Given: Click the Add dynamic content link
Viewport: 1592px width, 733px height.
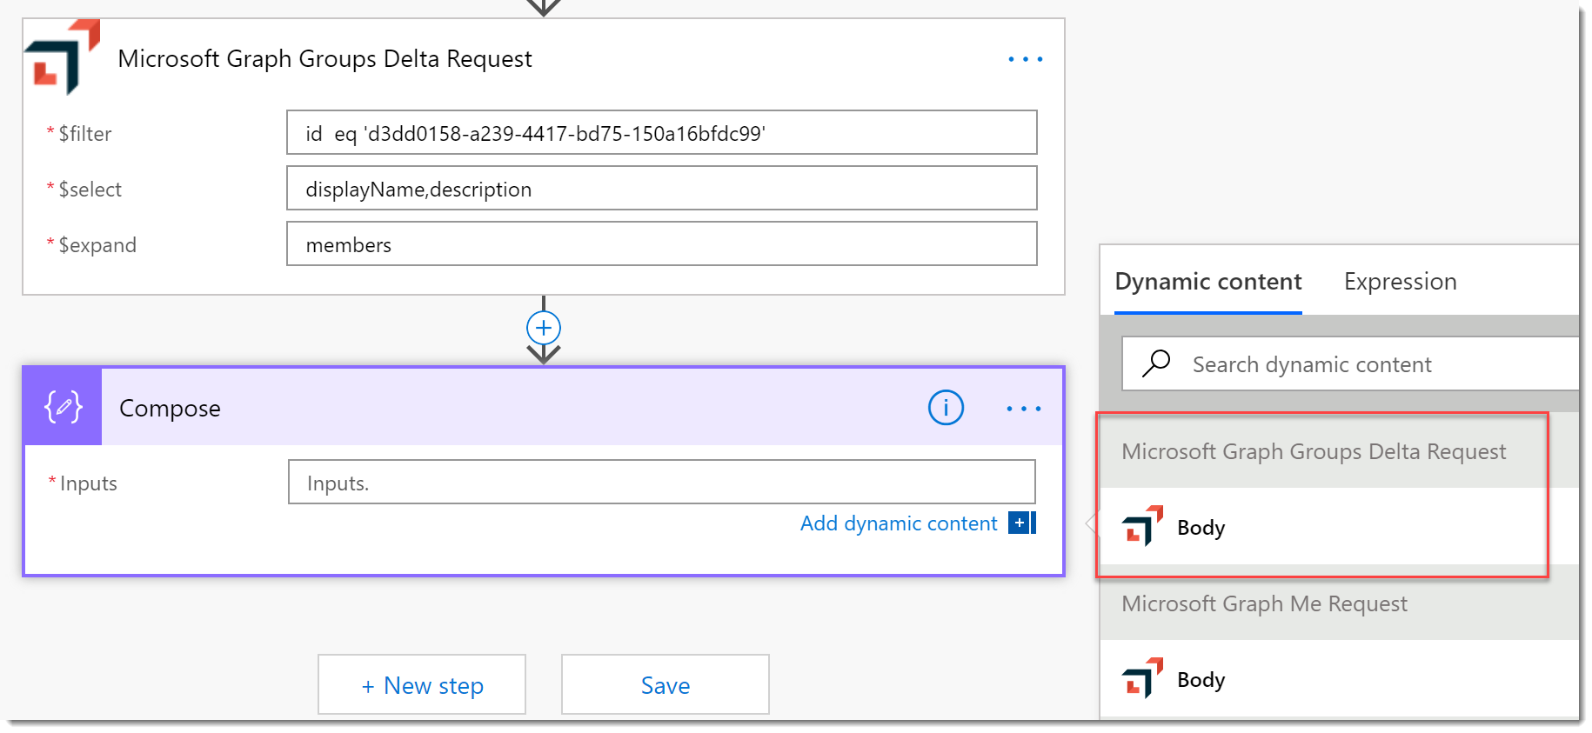Looking at the screenshot, I should point(899,523).
